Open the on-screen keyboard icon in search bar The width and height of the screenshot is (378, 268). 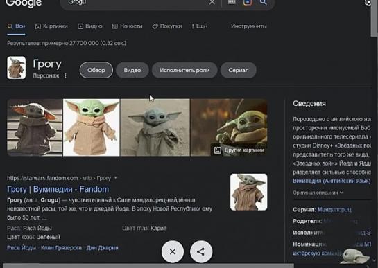[232, 2]
